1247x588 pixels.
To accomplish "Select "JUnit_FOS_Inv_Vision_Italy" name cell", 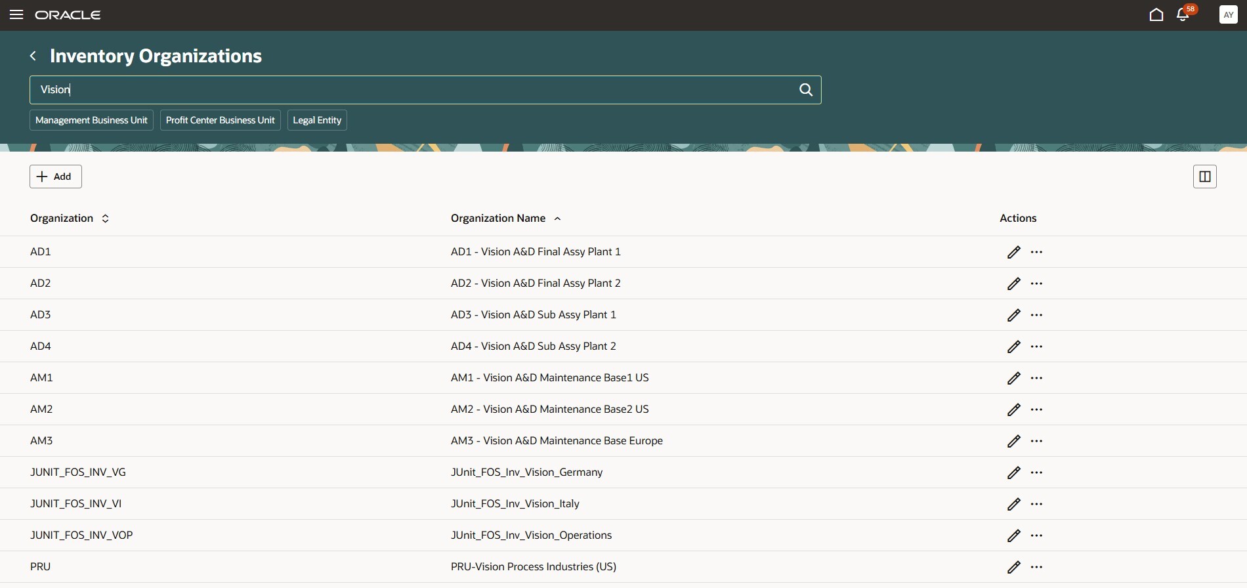I will (x=515, y=503).
